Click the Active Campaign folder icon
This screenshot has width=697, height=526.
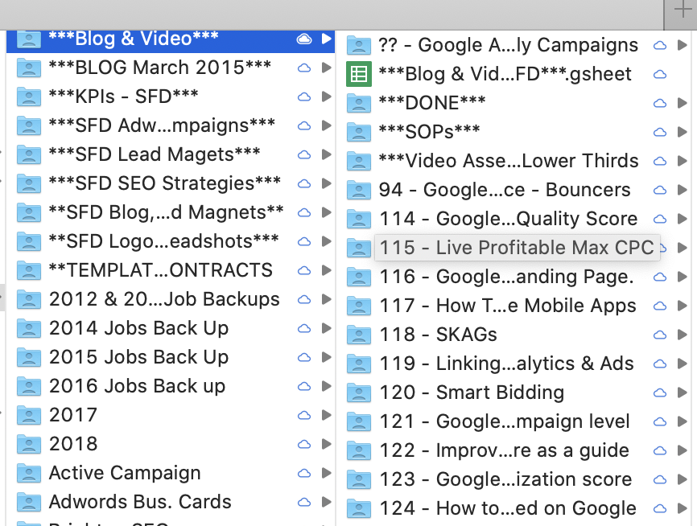coord(29,473)
